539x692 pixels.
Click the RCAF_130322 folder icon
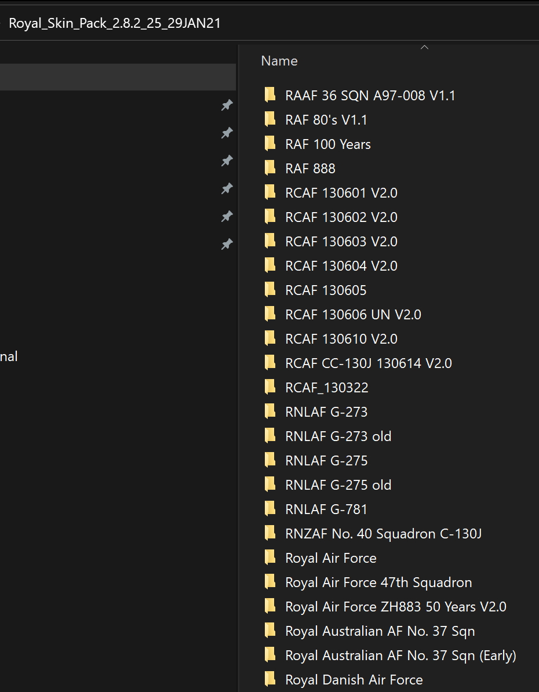[x=269, y=387]
